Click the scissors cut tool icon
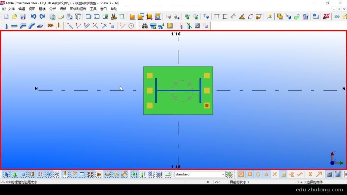The height and width of the screenshot is (195, 347). tap(114, 17)
